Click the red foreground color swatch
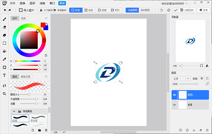Viewport: 212px width, 134px height. [x=43, y=25]
